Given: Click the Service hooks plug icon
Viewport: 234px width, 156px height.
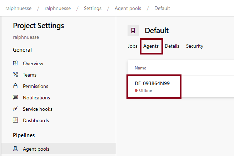Looking at the screenshot, I should pos(15,109).
